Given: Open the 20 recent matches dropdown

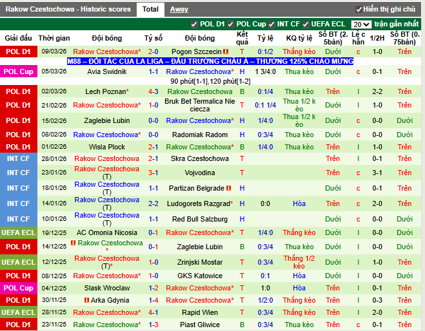Looking at the screenshot, I should click(x=361, y=24).
